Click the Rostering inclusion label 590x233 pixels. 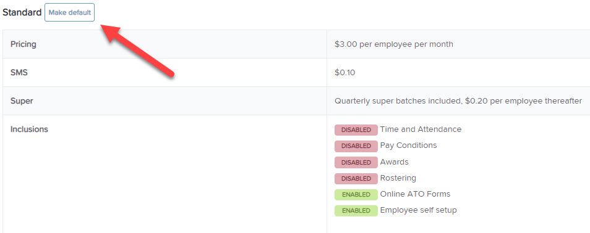pos(398,178)
